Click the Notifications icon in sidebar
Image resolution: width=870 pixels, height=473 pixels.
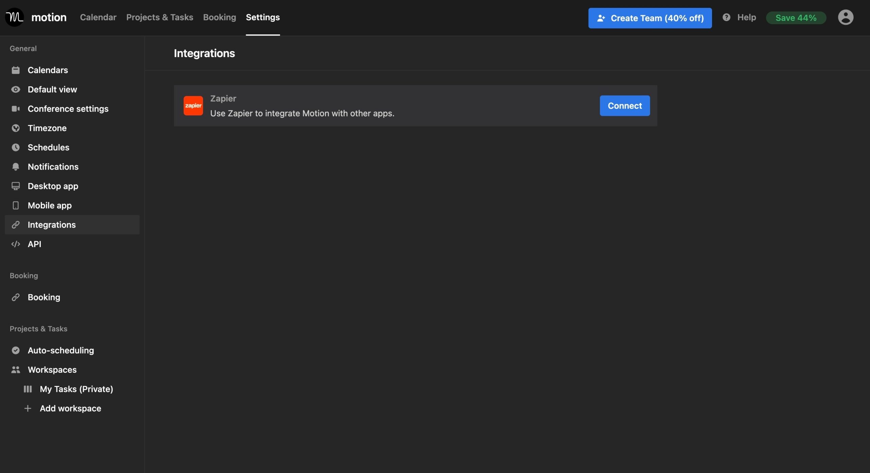15,166
